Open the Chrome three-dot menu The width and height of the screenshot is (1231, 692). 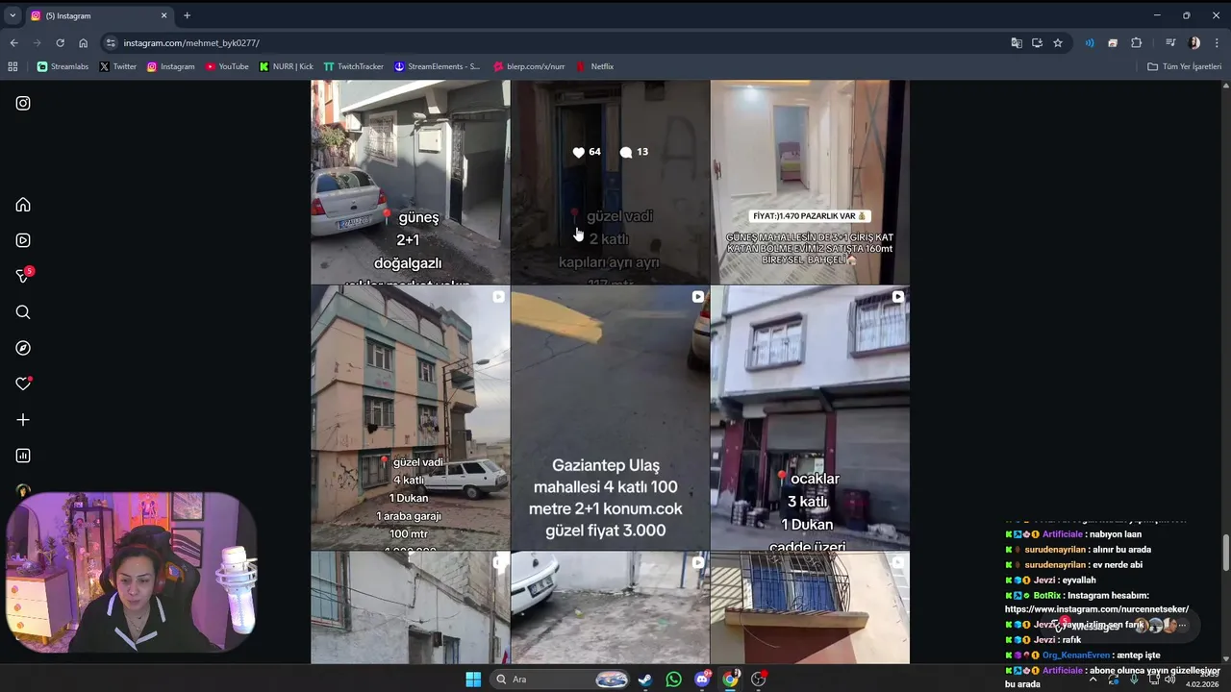click(x=1217, y=42)
